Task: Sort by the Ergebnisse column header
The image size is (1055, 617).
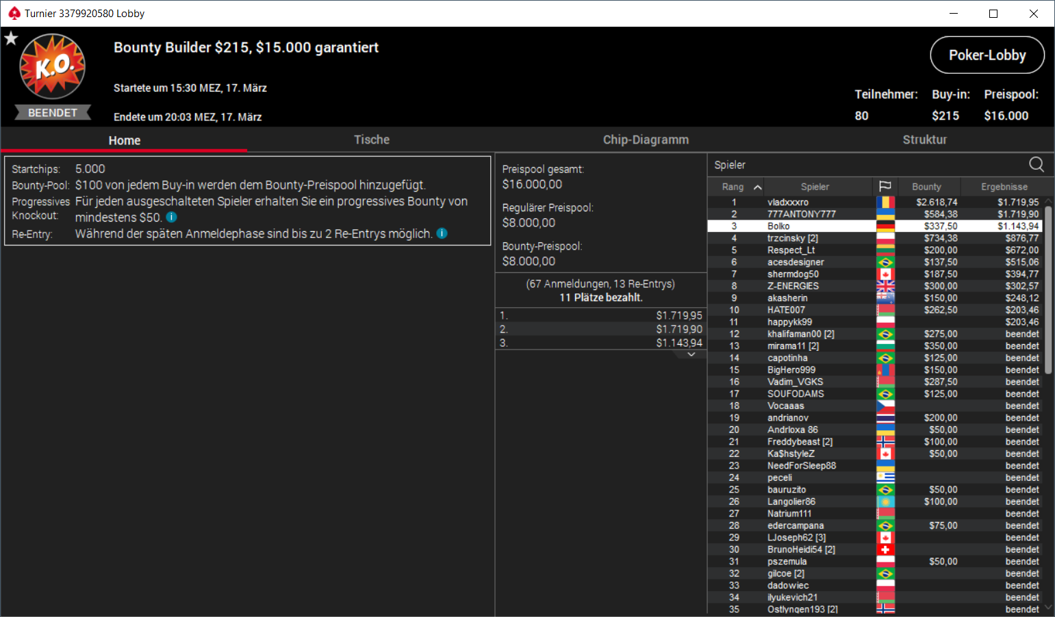Action: (1004, 187)
